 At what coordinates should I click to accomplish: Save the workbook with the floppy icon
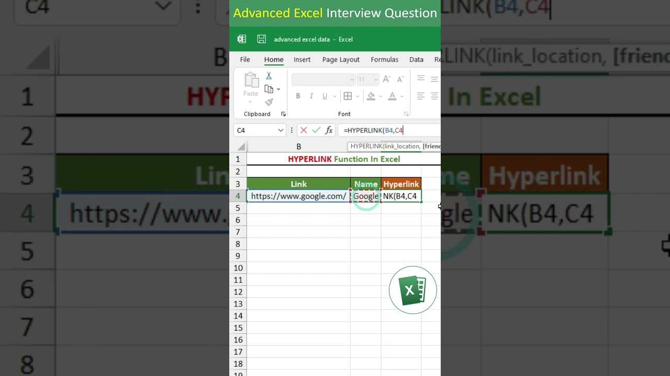coord(262,39)
